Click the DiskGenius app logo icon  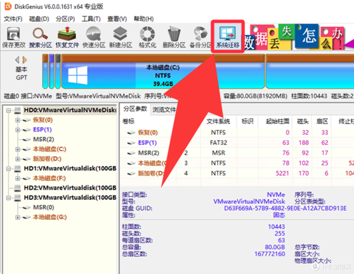[x=8, y=6]
